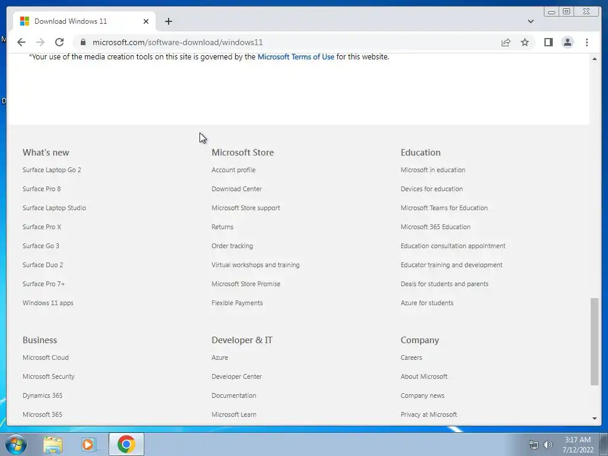Open a new tab with the plus button
608x456 pixels.
(168, 21)
